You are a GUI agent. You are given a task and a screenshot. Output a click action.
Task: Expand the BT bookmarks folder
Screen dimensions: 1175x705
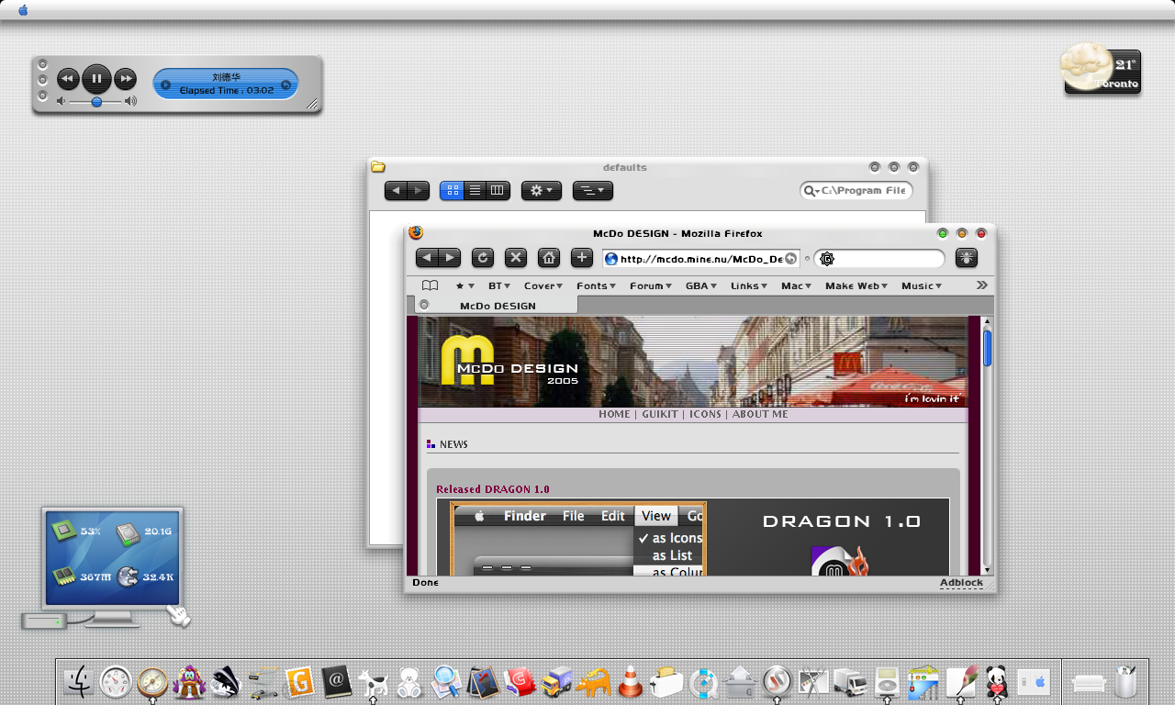tap(499, 285)
